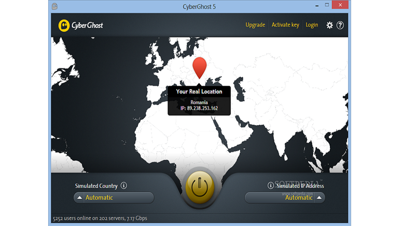
Task: Click the ghost icon in title bar
Action: click(x=54, y=6)
